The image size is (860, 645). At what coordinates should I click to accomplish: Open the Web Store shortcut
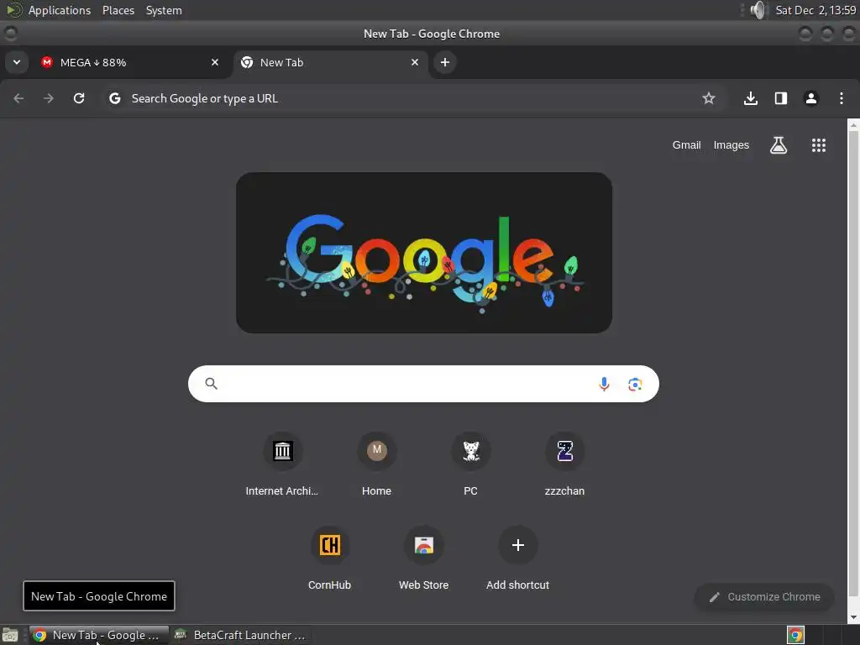424,558
